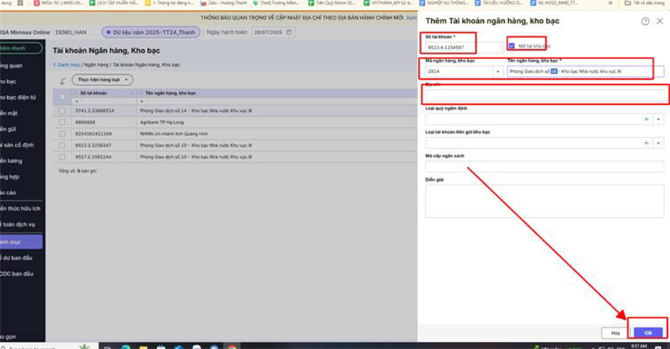Viewport: 670px width, 349px height.
Task: Open the Thực hiện hàng loạt dropdown
Action: [x=102, y=80]
